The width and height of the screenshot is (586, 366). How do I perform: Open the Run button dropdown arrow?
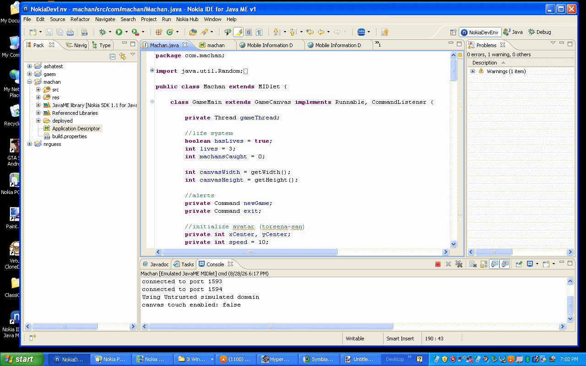pyautogui.click(x=126, y=32)
